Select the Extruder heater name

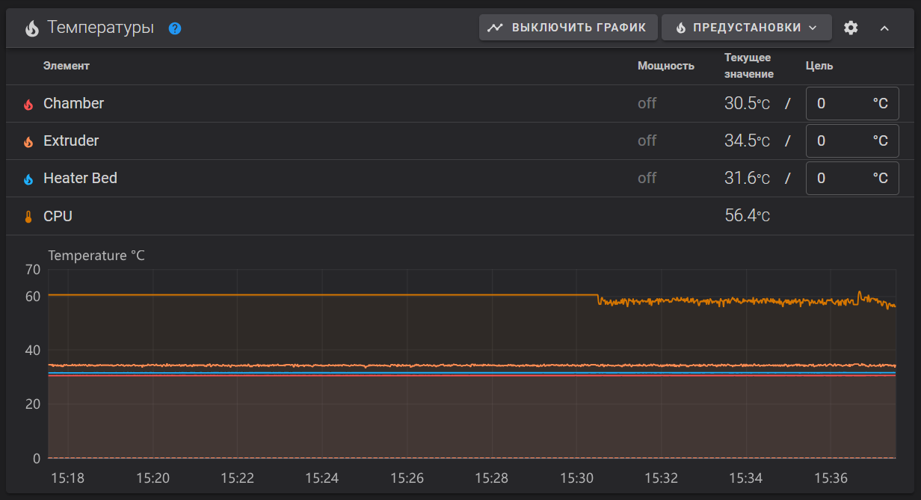click(71, 141)
